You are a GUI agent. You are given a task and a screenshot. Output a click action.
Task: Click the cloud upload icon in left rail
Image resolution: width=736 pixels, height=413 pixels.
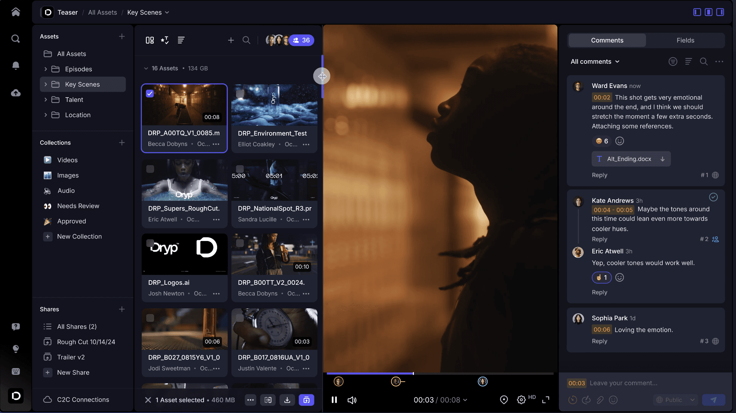[x=16, y=93]
